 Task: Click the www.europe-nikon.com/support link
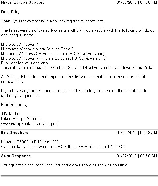pos(29,123)
